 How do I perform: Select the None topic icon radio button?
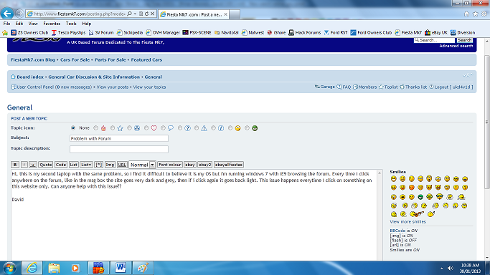73,128
